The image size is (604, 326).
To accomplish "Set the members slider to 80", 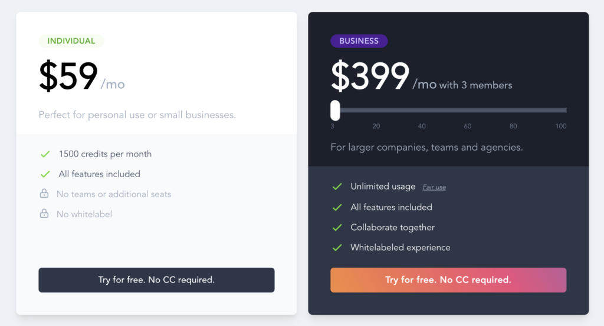I will click(513, 110).
